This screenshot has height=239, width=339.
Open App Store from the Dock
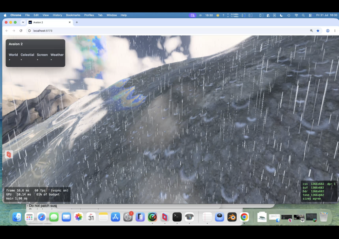pos(116,217)
